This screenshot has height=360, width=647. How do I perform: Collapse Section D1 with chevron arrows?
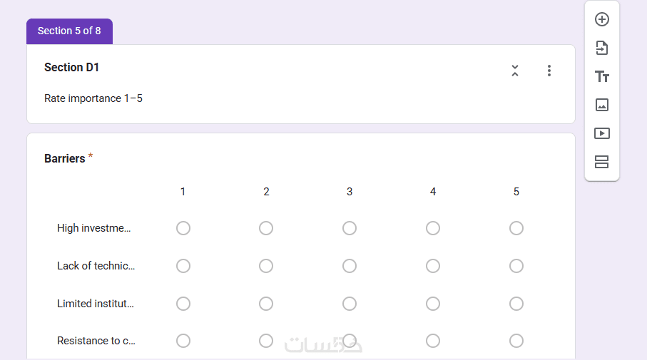(x=515, y=71)
